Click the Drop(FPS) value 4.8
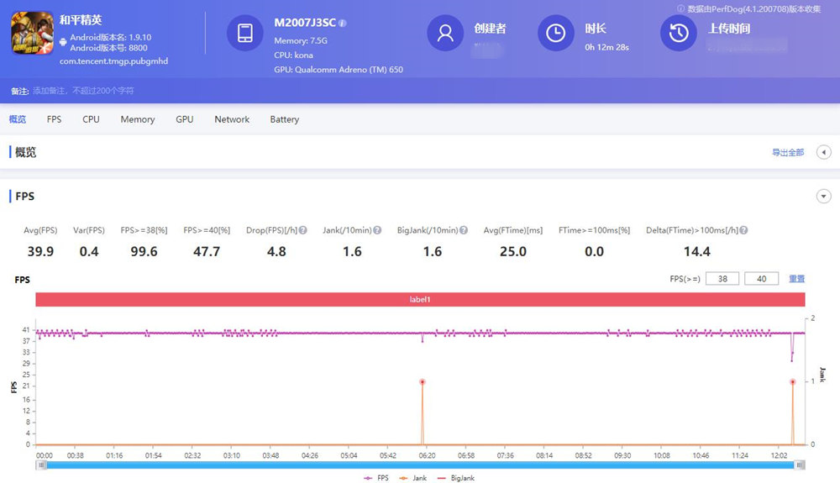 point(276,251)
